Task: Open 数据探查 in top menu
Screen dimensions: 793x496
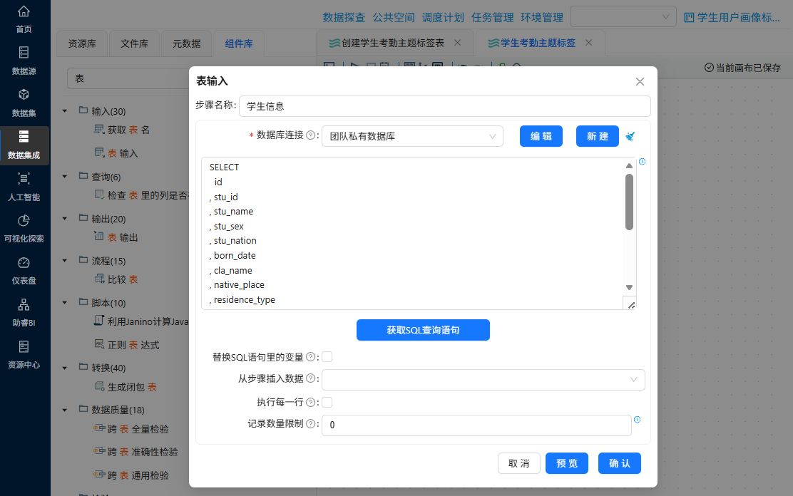Action: 344,18
